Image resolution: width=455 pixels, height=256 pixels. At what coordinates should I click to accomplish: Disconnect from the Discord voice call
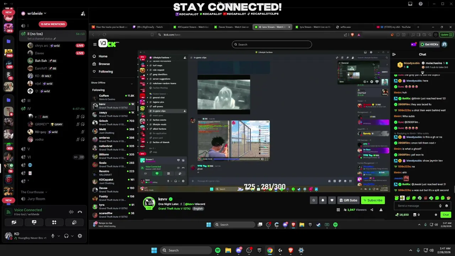80,212
